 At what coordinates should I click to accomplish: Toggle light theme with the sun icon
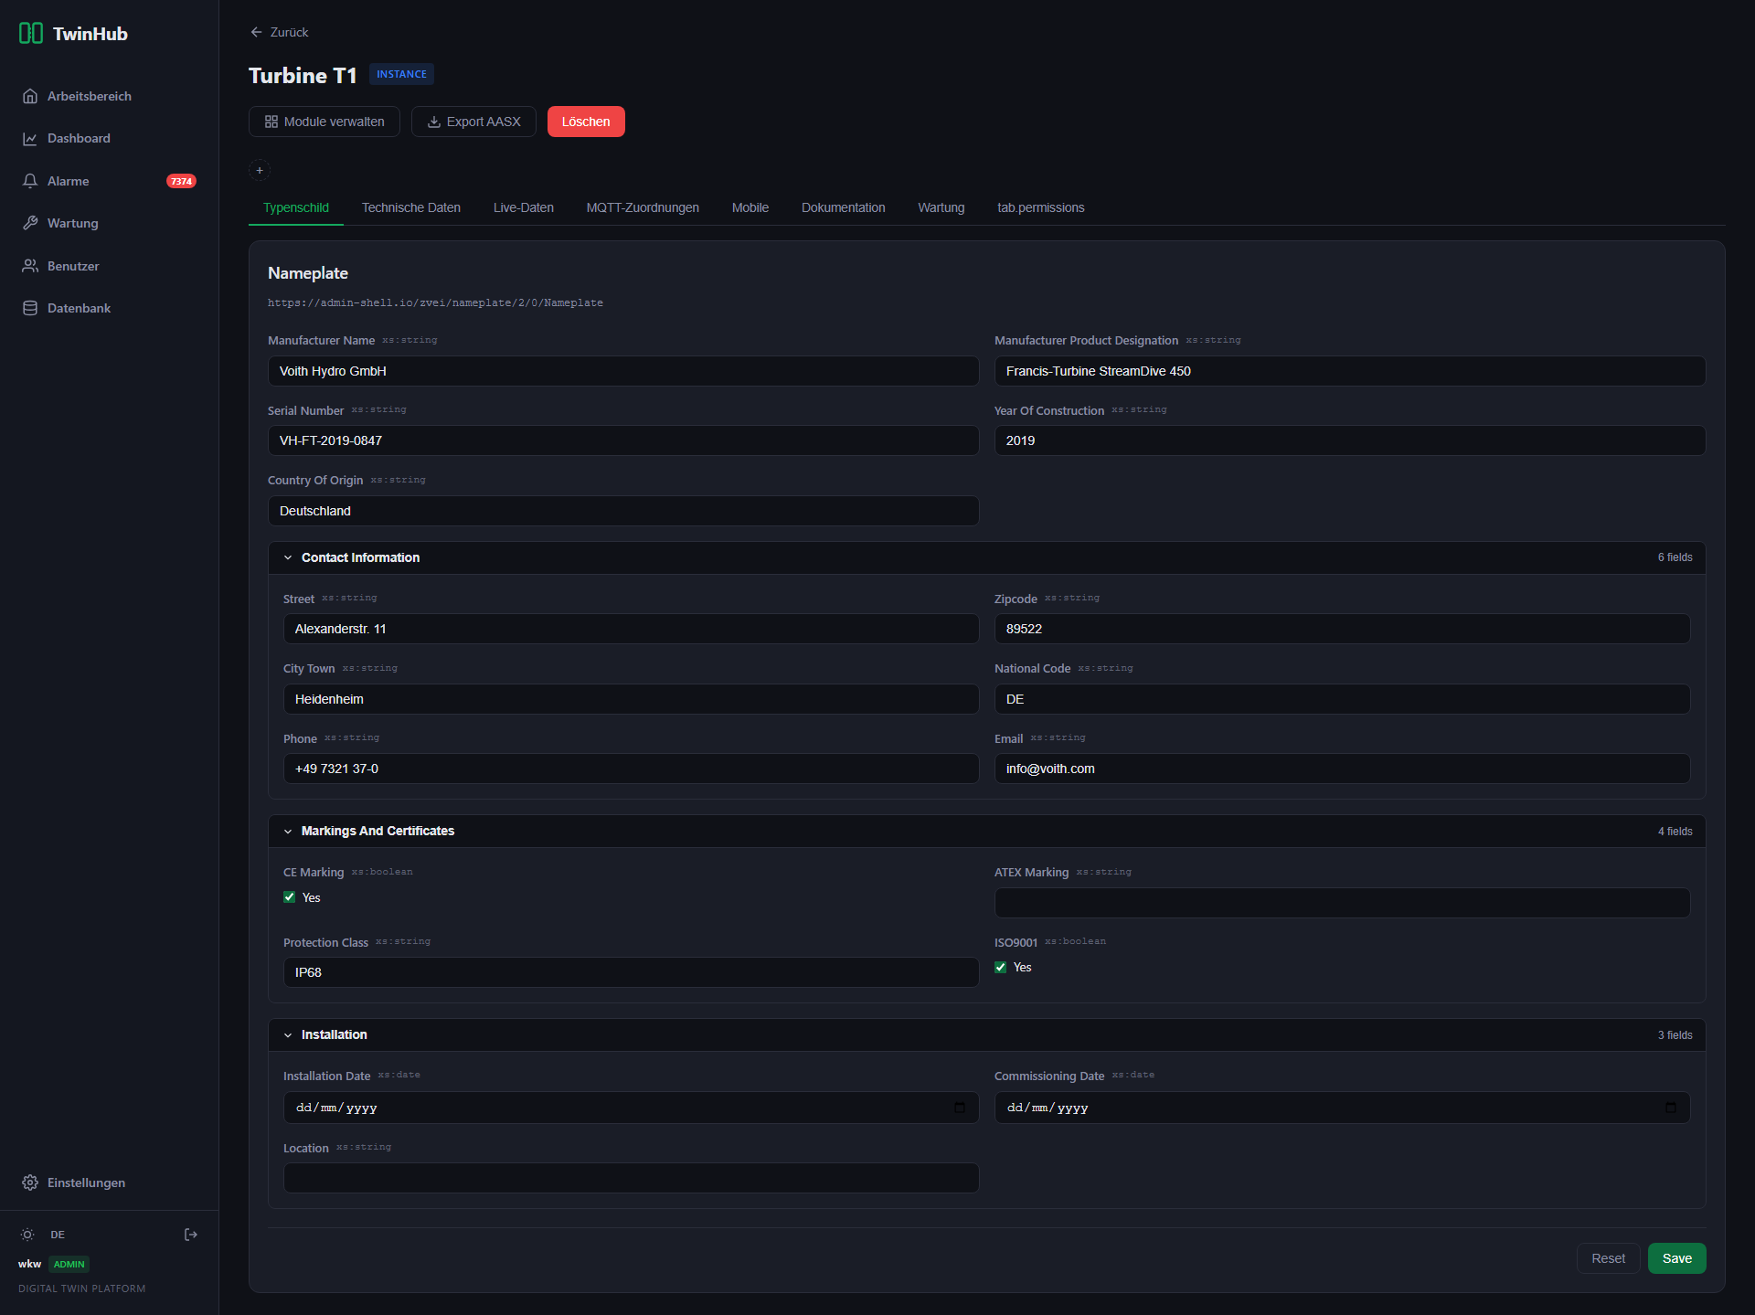pyautogui.click(x=27, y=1235)
